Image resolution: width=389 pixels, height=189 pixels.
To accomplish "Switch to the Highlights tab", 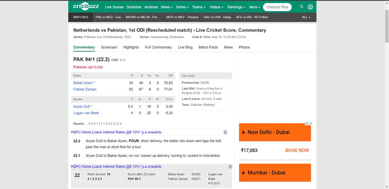I will tap(131, 47).
